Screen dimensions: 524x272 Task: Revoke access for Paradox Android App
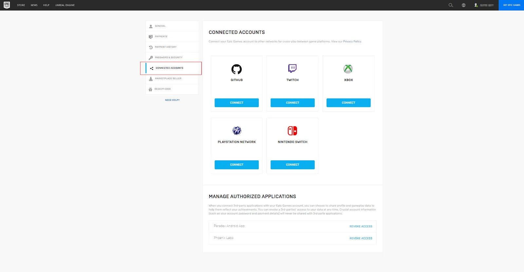[x=361, y=227]
